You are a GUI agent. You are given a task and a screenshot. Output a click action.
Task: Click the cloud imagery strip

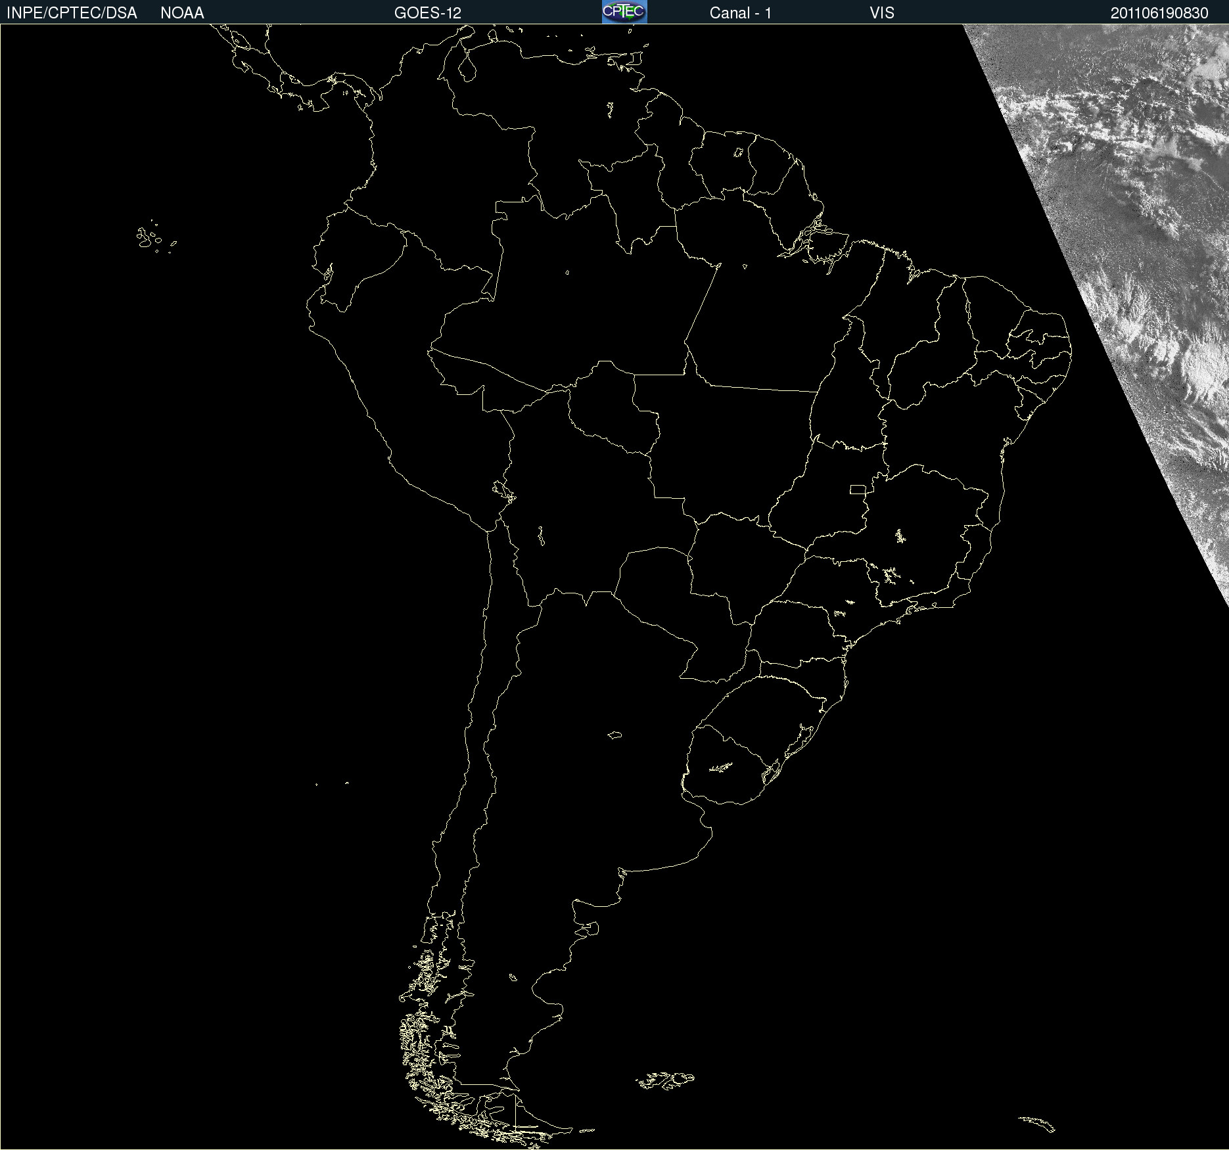(1117, 263)
